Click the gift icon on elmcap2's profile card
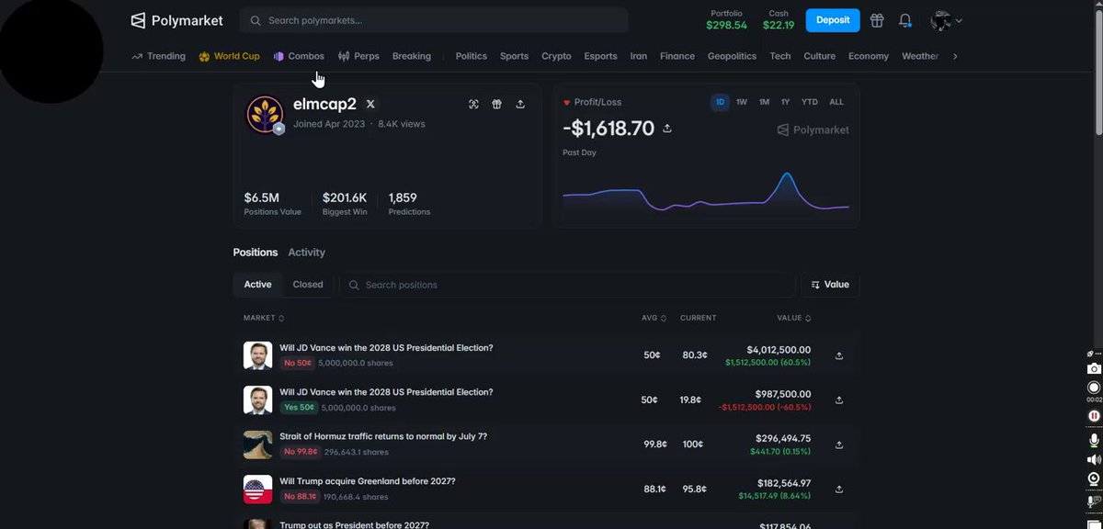This screenshot has height=529, width=1103. (496, 105)
